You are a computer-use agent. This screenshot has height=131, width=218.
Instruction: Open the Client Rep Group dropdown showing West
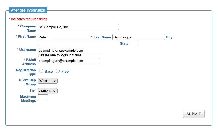(x=48, y=81)
